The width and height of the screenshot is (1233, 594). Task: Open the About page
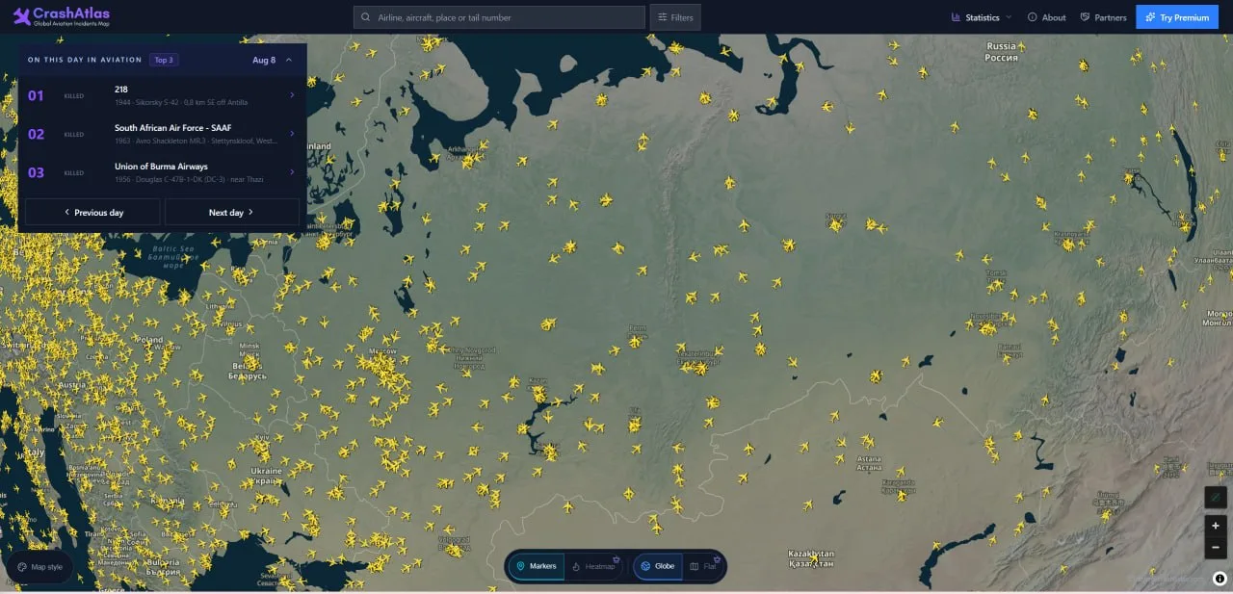[1047, 17]
